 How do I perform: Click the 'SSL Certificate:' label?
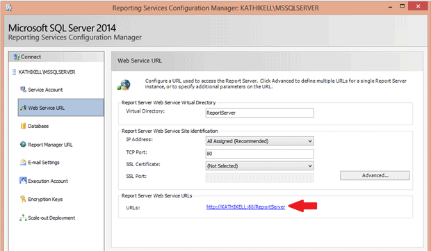143,164
